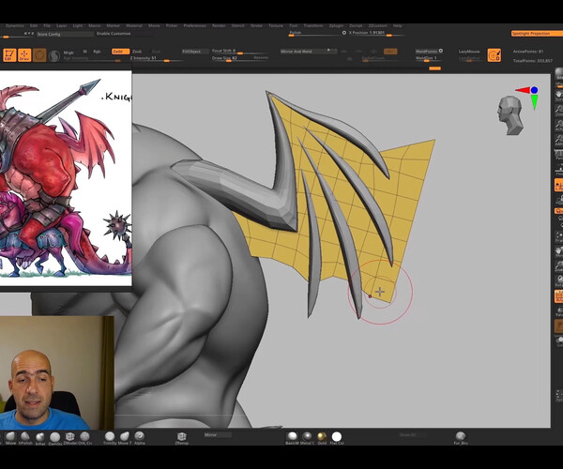Choose the BasicMaterial sphere
The height and width of the screenshot is (469, 563).
292,437
